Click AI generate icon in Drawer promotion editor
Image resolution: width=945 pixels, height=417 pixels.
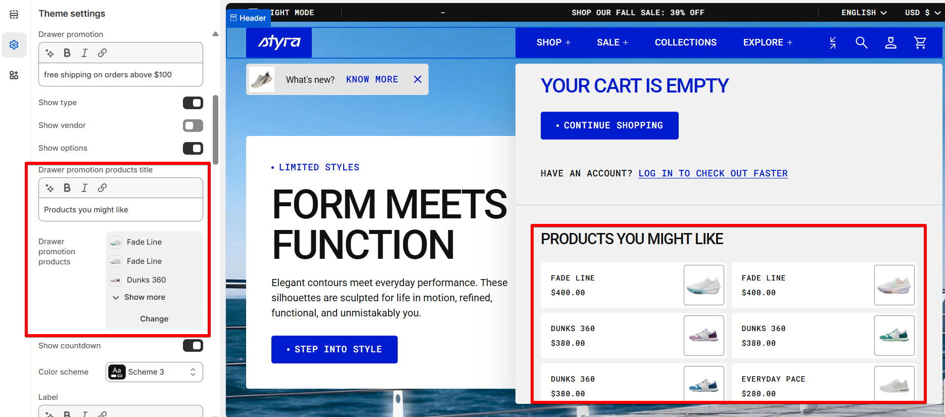pos(50,53)
